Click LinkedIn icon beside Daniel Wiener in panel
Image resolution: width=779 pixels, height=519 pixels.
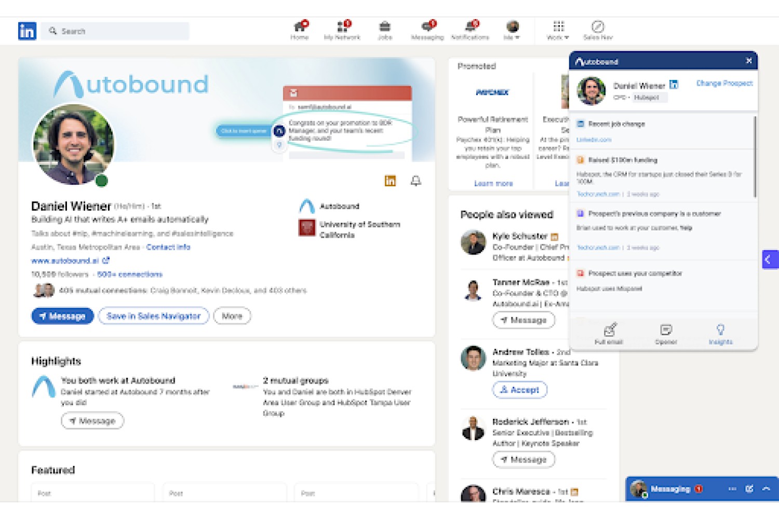pyautogui.click(x=674, y=85)
